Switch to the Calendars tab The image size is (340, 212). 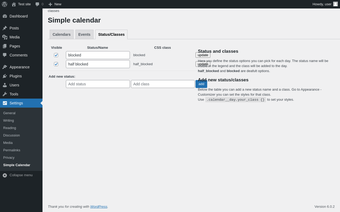pyautogui.click(x=62, y=34)
